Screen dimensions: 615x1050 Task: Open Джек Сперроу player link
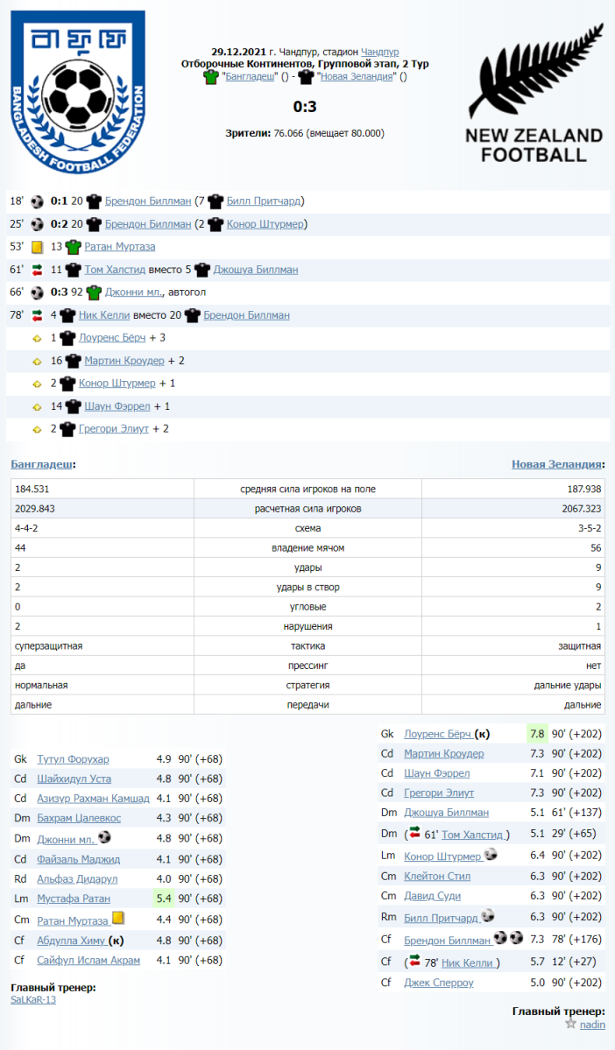point(439,983)
